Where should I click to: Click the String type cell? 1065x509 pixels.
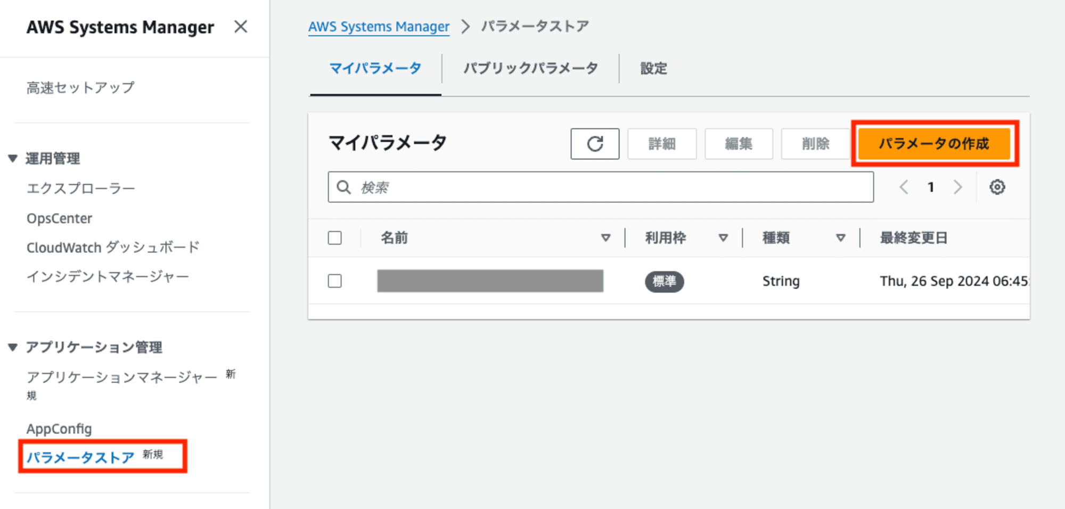[781, 281]
